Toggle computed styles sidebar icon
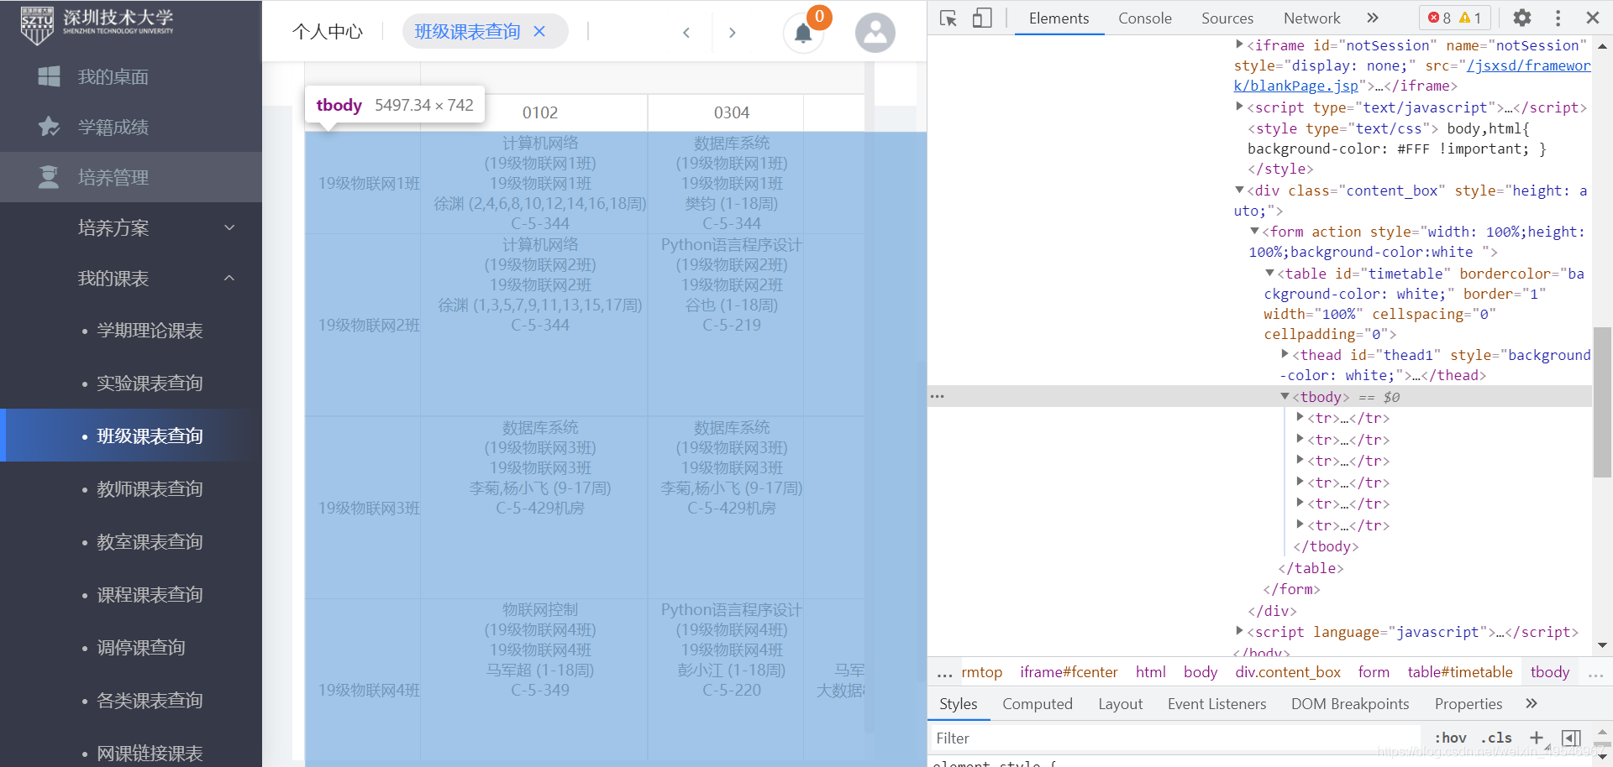 [x=1571, y=738]
